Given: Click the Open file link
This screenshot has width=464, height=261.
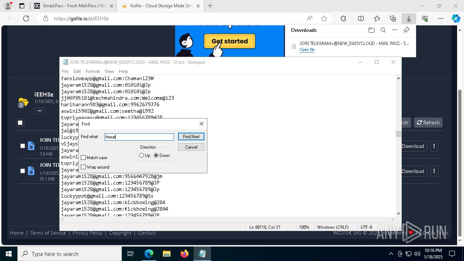Looking at the screenshot, I should tap(307, 50).
